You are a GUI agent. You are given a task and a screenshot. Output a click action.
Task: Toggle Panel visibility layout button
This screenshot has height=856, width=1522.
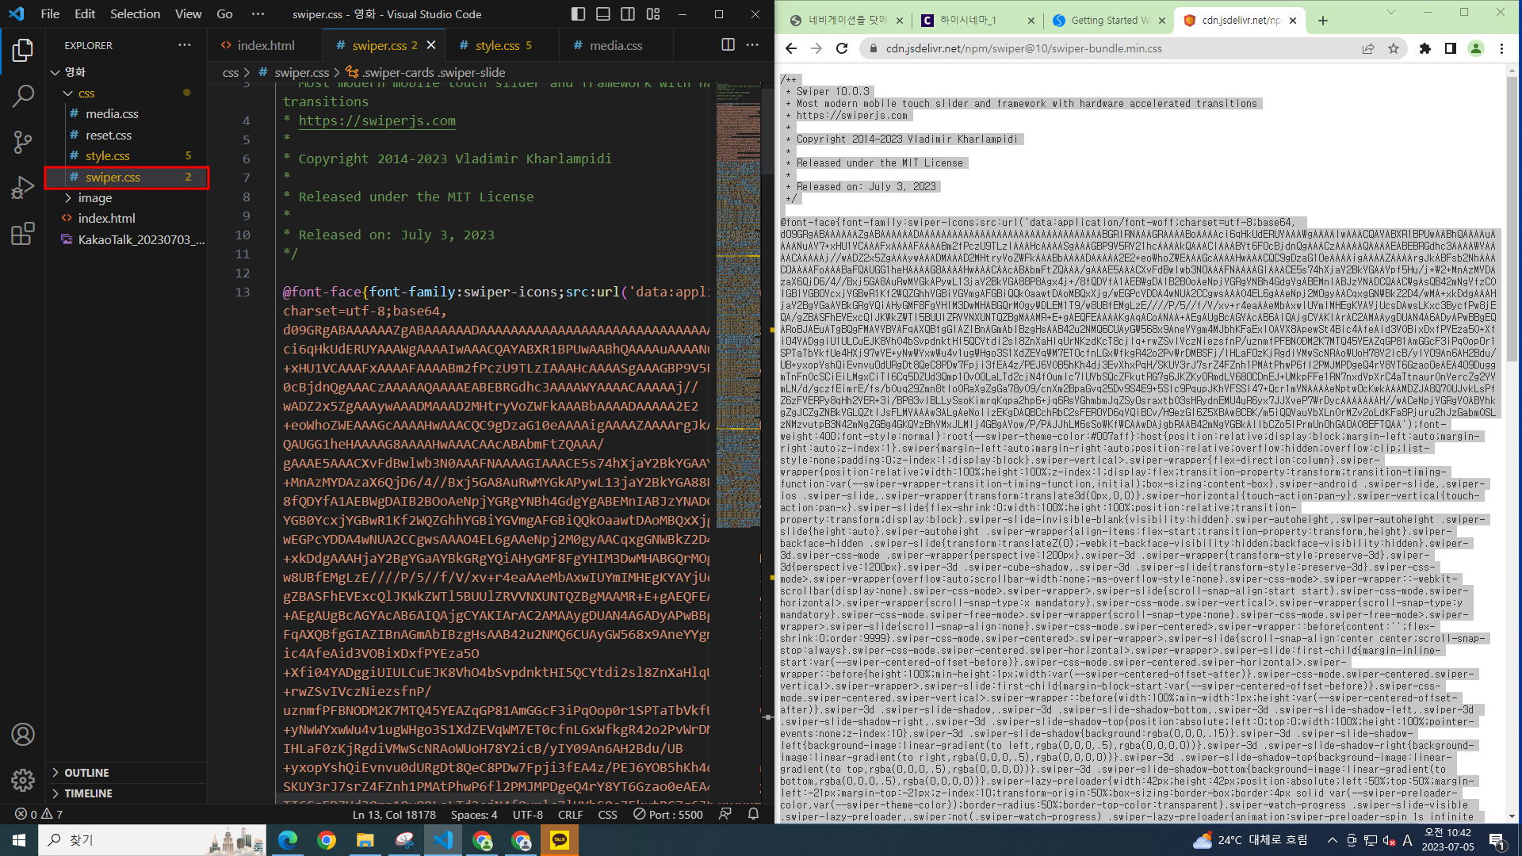pyautogui.click(x=603, y=13)
